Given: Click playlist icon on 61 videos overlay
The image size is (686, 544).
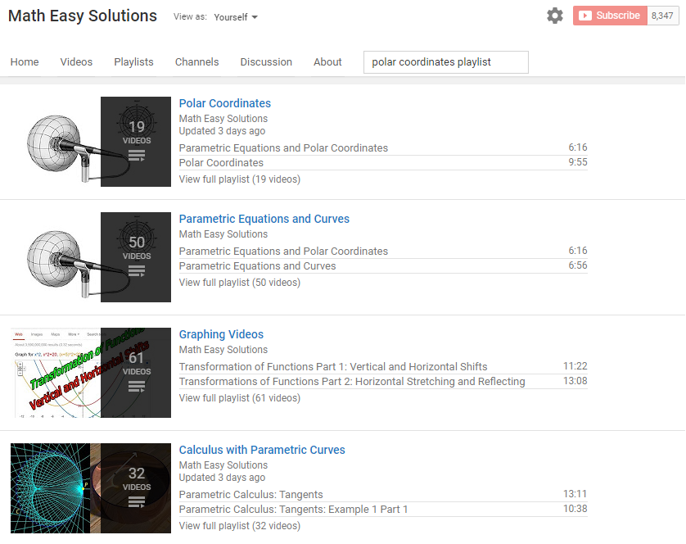Looking at the screenshot, I should point(137,387).
